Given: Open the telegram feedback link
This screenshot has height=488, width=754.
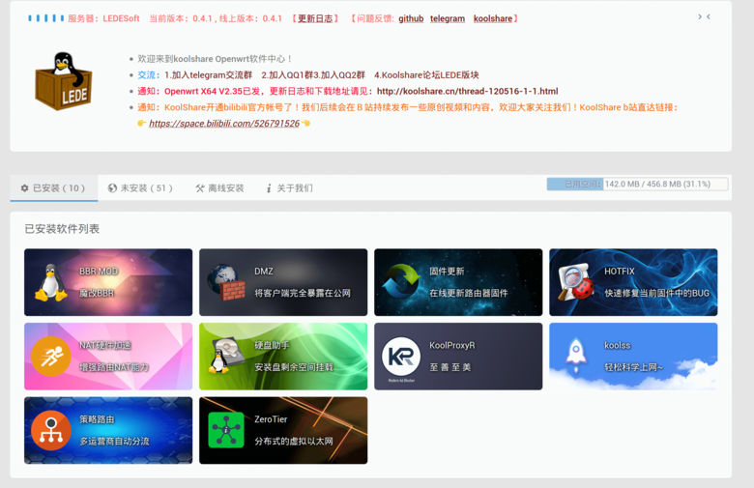Looking at the screenshot, I should pos(448,18).
